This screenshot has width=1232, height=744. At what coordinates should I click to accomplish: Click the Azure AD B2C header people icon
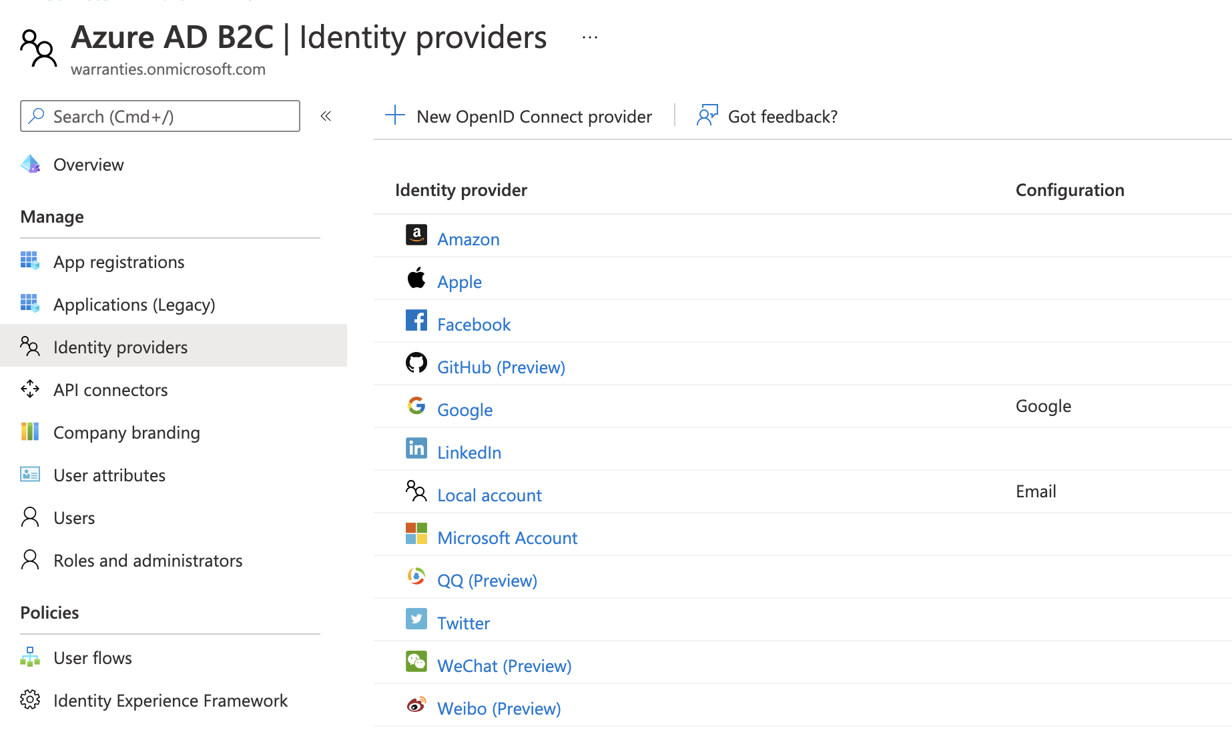tap(38, 47)
